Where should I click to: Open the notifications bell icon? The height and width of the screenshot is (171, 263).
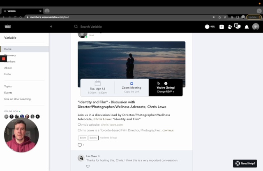coord(247,27)
